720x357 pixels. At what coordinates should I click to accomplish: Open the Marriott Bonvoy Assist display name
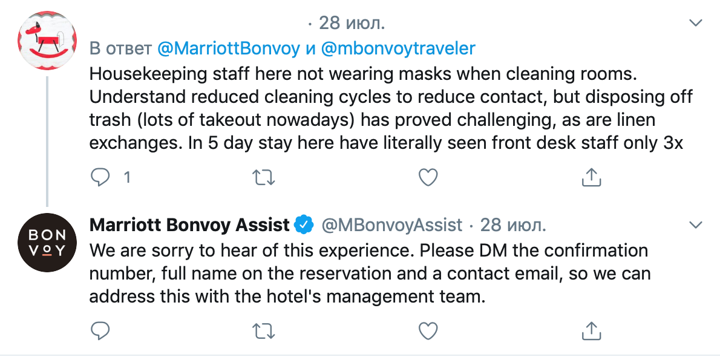tap(189, 225)
